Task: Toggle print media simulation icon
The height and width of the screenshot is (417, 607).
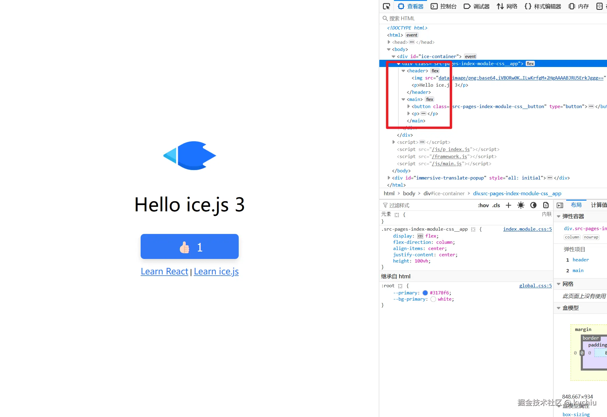Action: pyautogui.click(x=546, y=205)
